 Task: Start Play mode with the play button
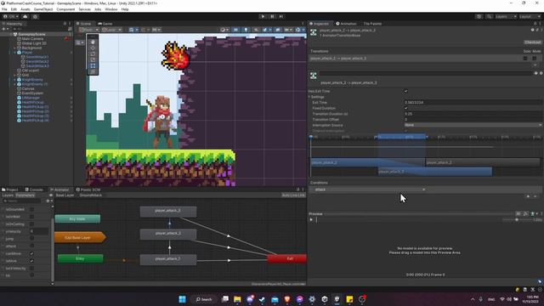click(x=263, y=16)
